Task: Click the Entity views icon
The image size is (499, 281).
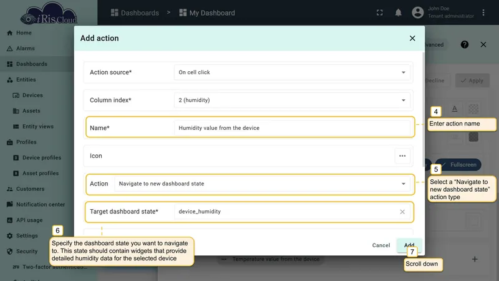Action: coord(16,127)
